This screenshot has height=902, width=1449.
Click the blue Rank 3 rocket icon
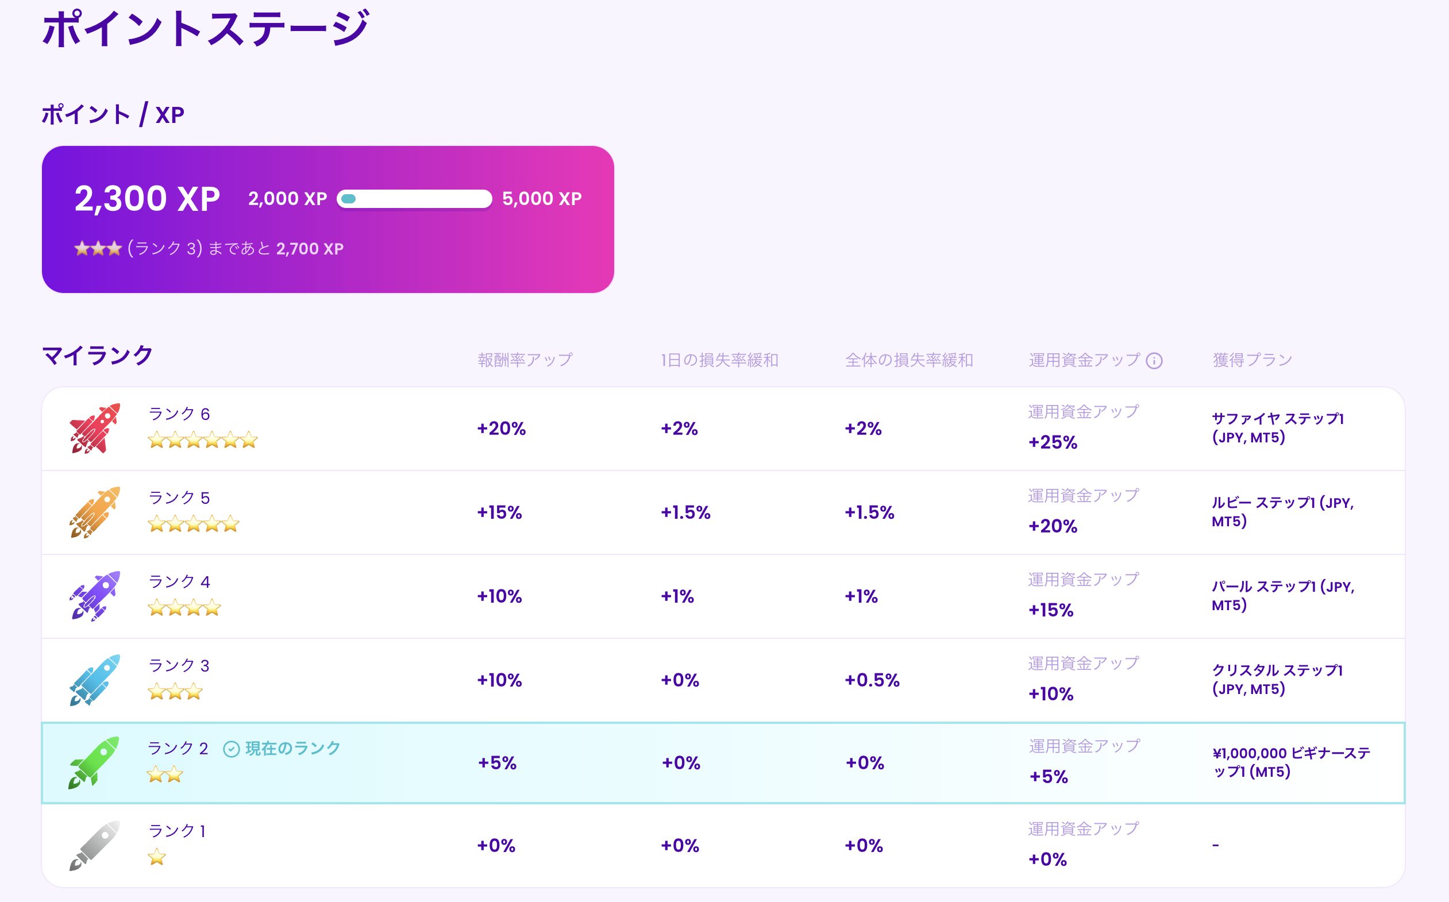point(95,680)
